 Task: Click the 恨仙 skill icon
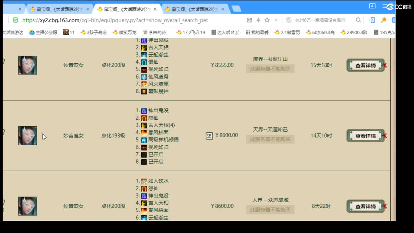(144, 62)
